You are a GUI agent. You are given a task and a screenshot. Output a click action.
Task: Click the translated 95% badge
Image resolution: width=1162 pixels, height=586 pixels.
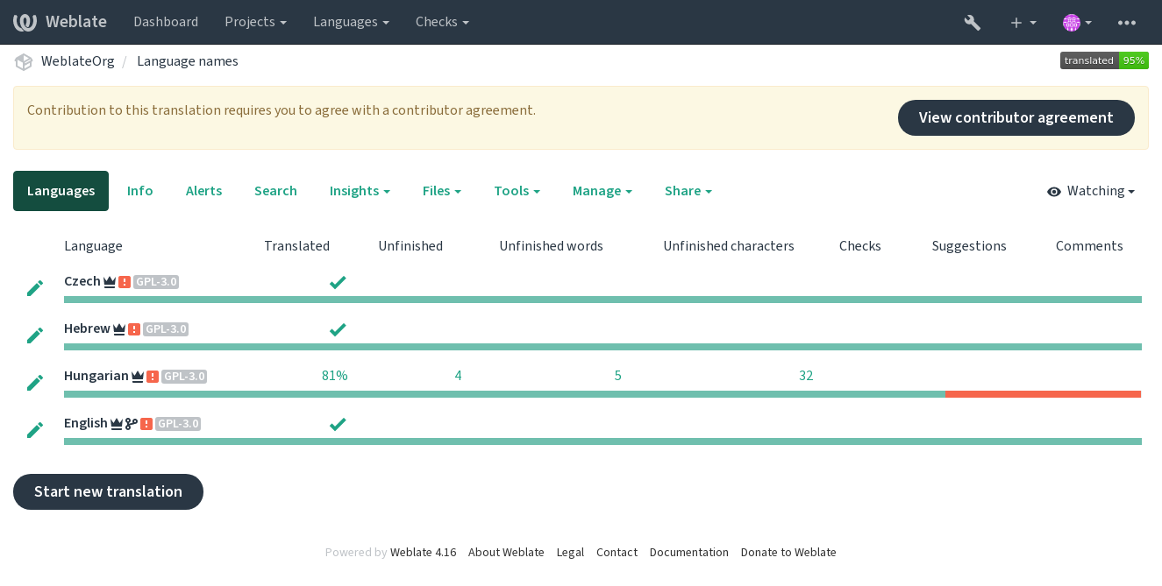click(1104, 60)
